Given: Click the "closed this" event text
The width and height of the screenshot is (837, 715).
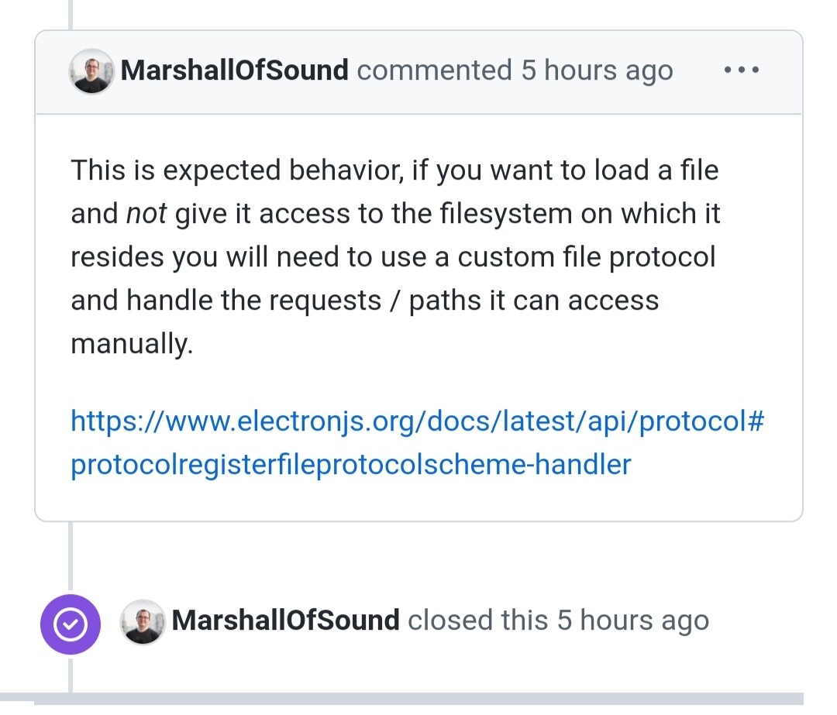Looking at the screenshot, I should point(477,620).
